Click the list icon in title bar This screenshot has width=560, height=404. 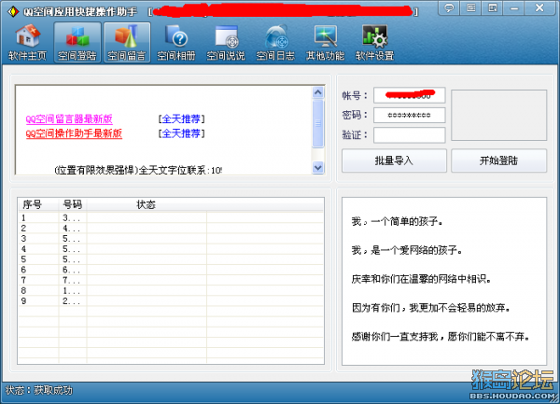tap(471, 7)
